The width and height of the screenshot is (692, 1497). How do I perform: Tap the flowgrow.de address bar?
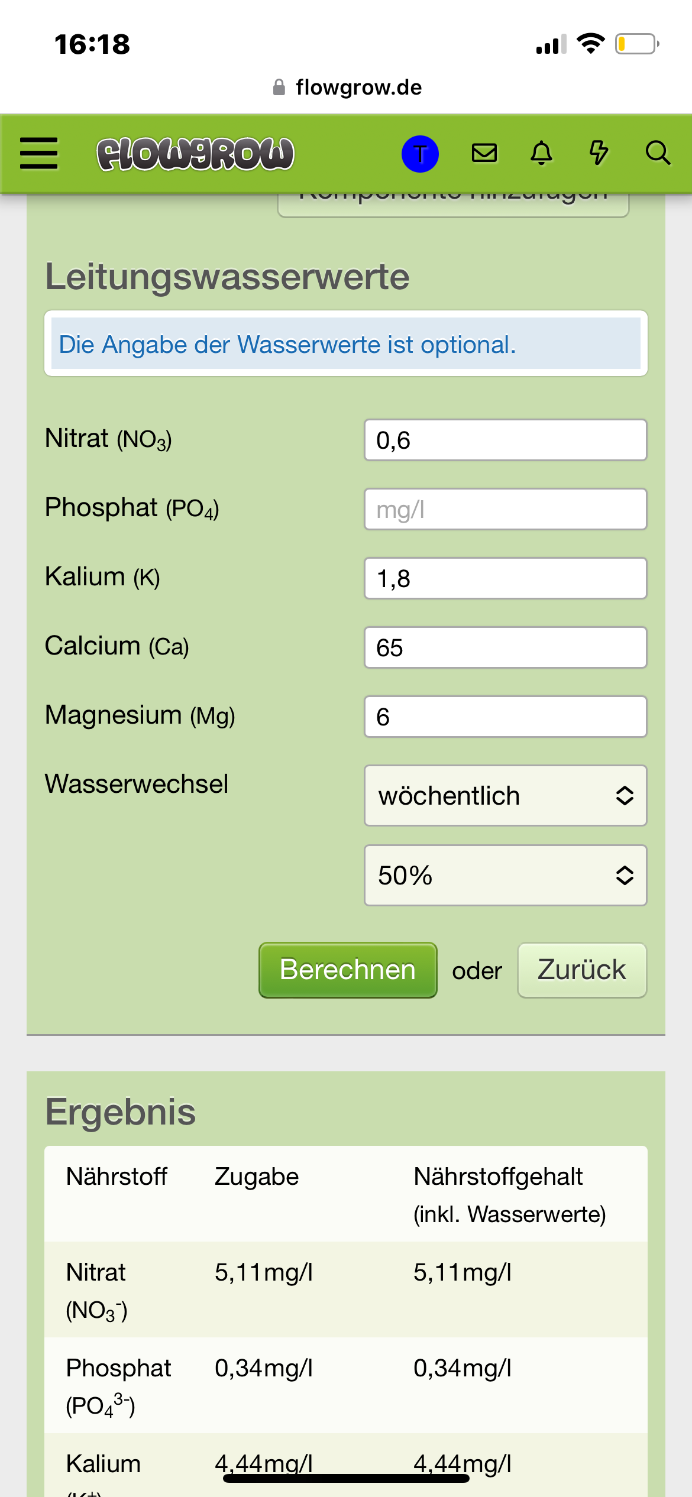[x=358, y=88]
